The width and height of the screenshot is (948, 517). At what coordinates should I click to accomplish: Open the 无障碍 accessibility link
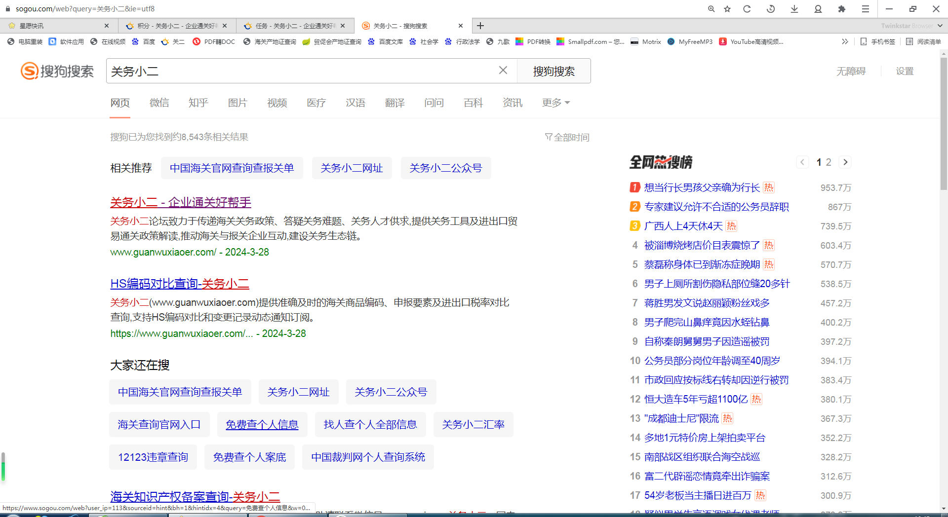click(851, 71)
